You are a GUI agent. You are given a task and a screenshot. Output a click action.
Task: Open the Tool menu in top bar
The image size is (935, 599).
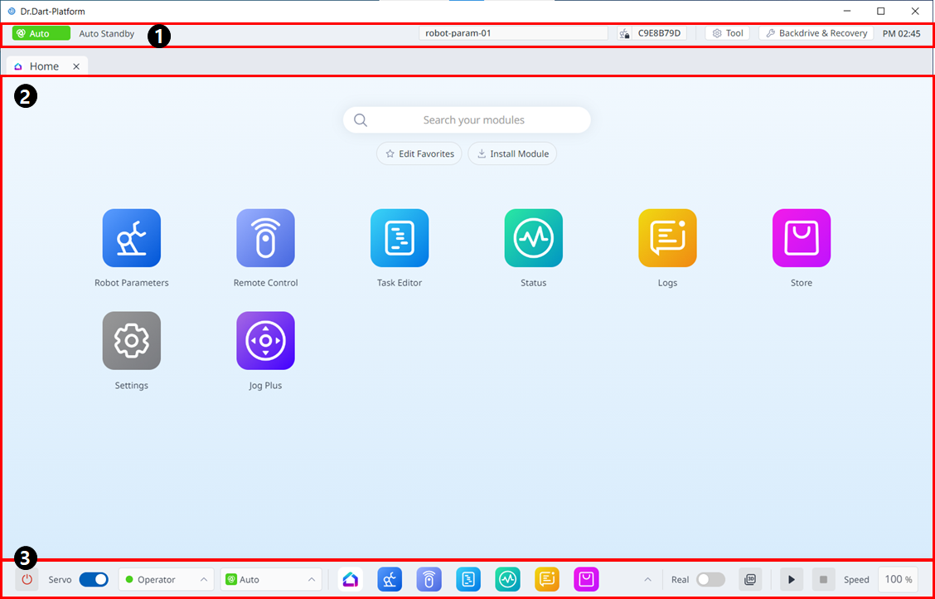728,33
